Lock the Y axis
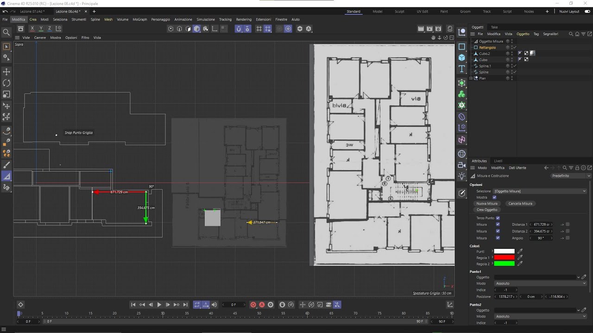 pos(41,29)
